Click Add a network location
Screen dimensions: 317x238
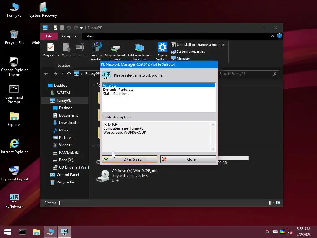[x=139, y=52]
